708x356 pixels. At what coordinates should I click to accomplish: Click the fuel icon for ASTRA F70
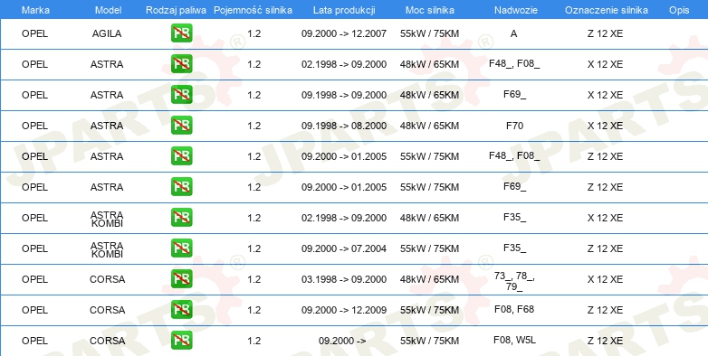pos(181,126)
